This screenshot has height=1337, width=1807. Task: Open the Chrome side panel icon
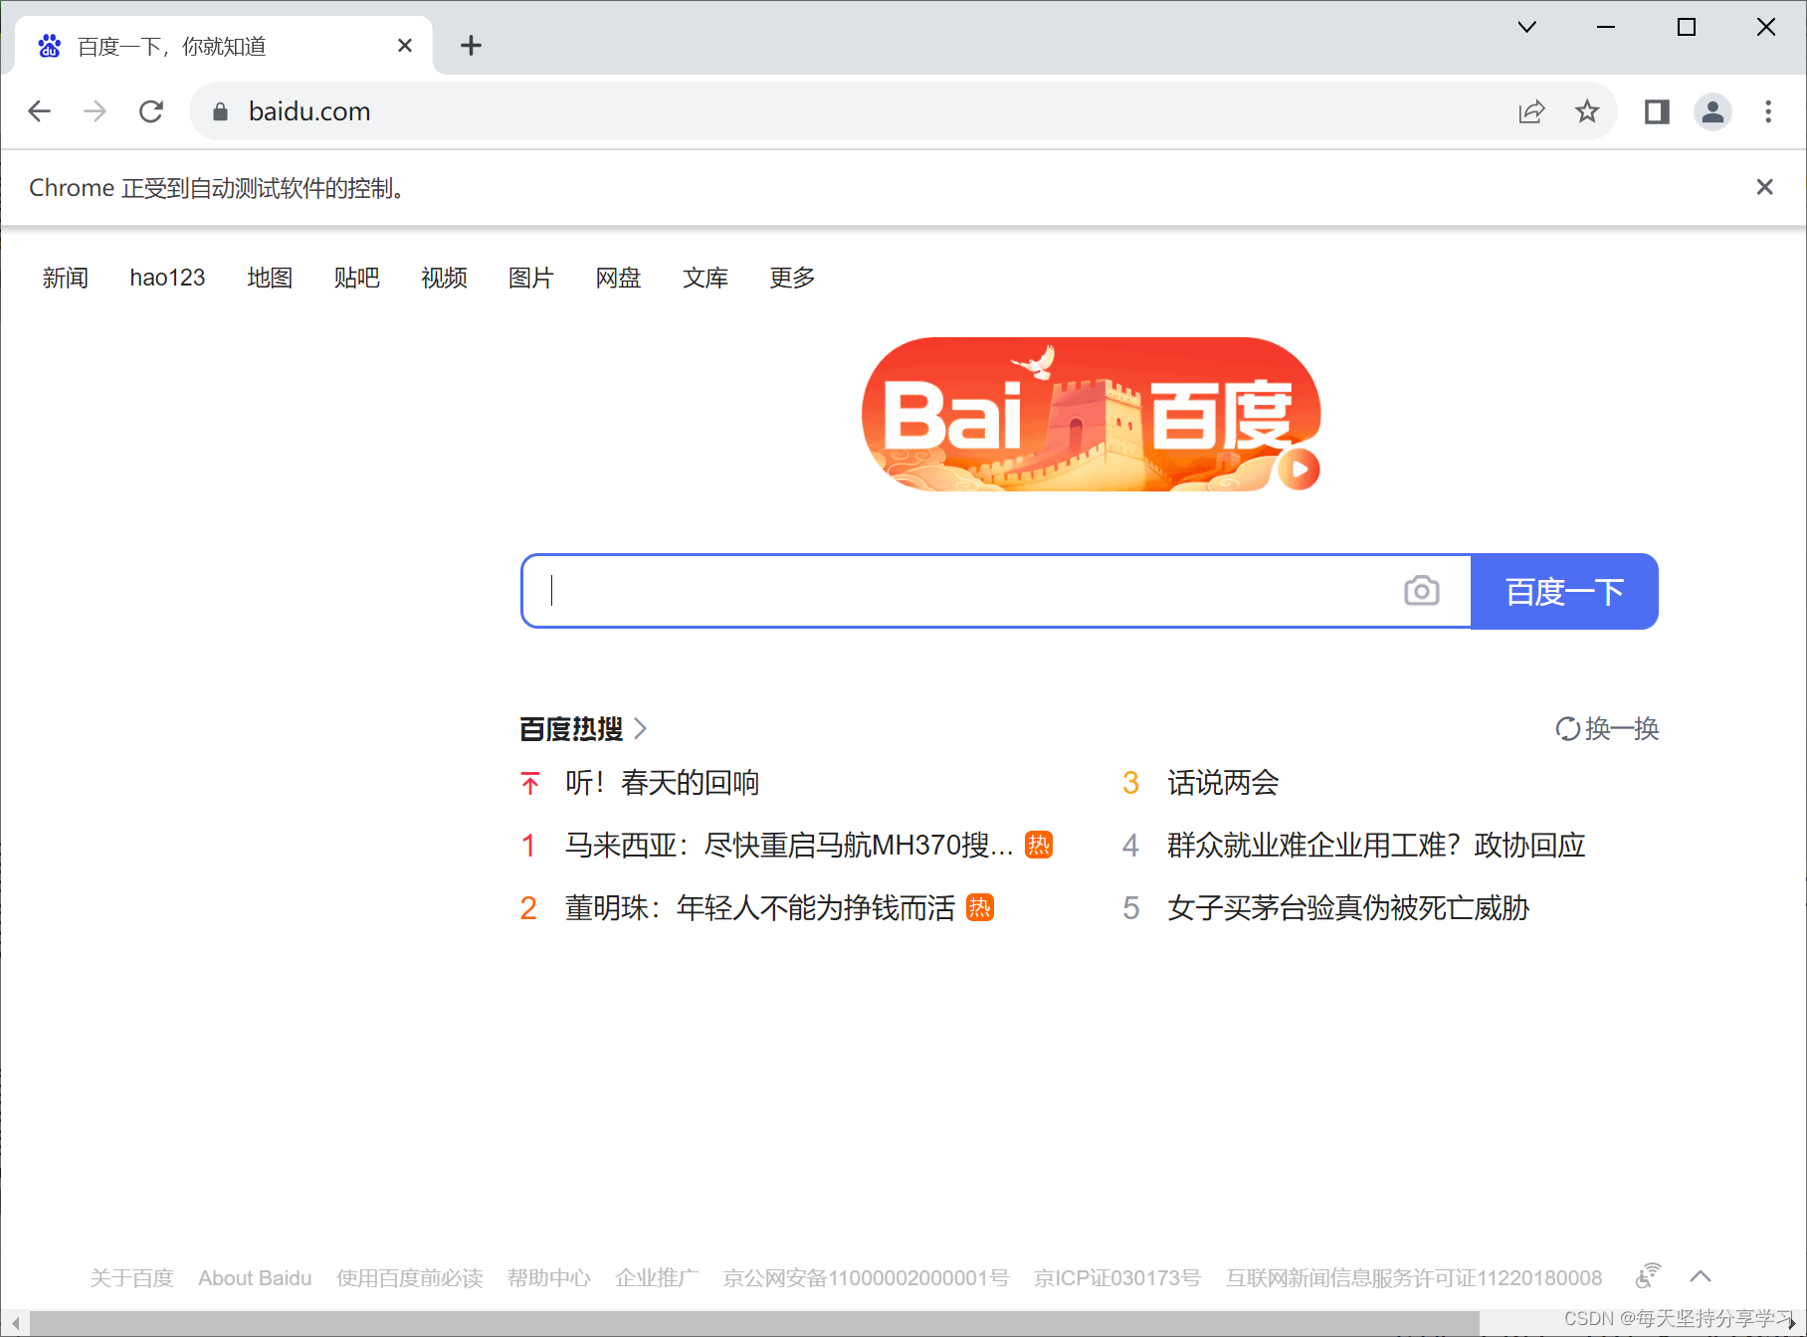pyautogui.click(x=1658, y=111)
